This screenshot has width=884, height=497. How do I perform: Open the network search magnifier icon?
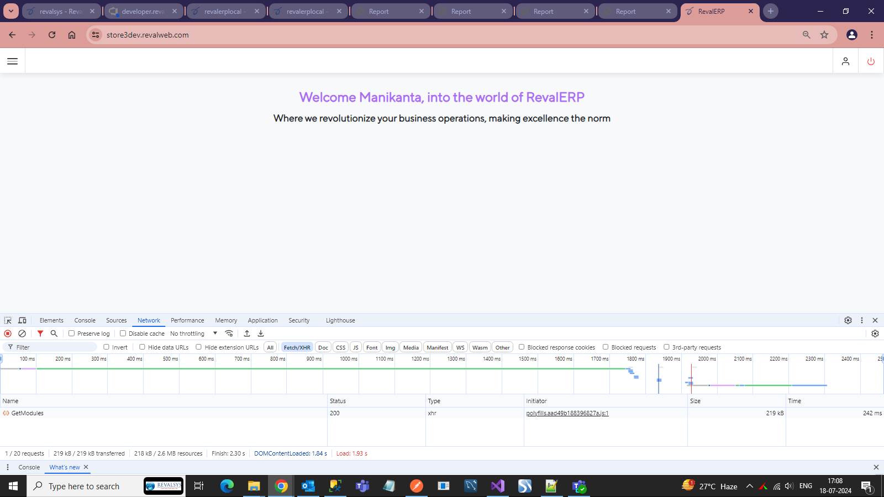click(54, 334)
